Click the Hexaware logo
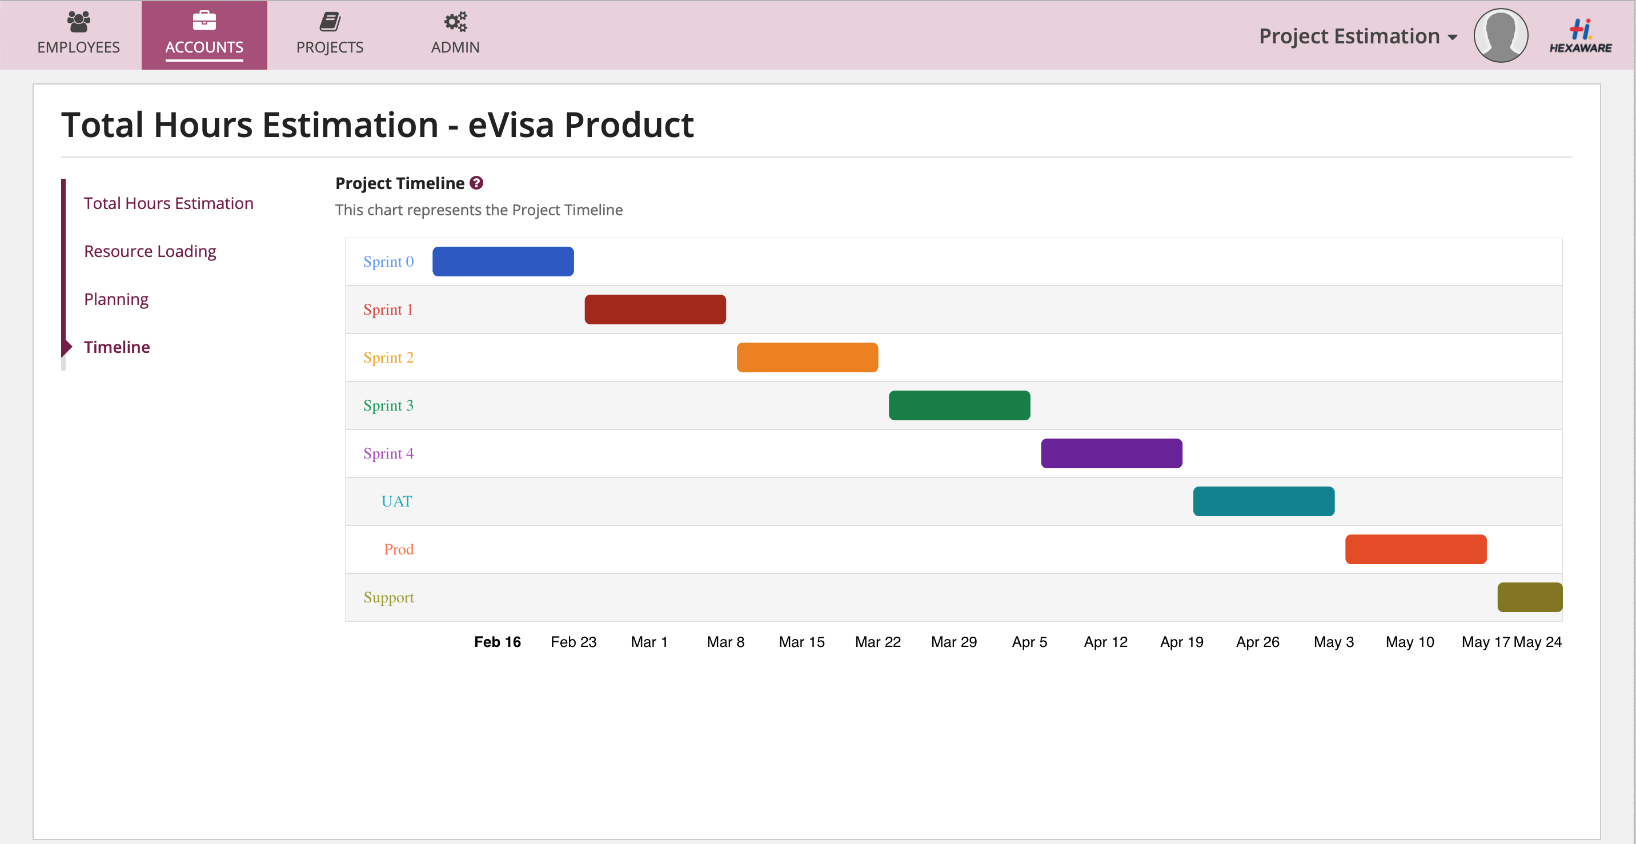1636x844 pixels. 1580,35
